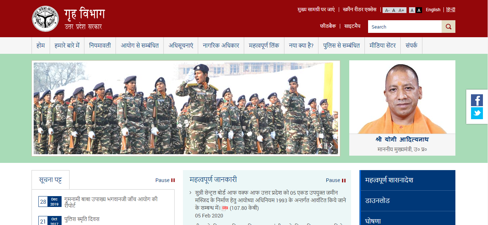The image size is (488, 225).
Task: Open the Facebook page icon
Action: click(x=477, y=100)
